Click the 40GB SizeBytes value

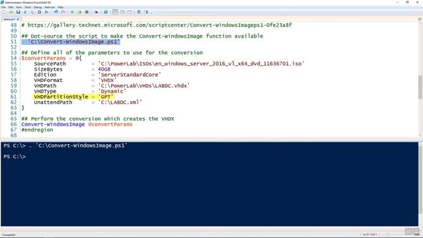104,69
